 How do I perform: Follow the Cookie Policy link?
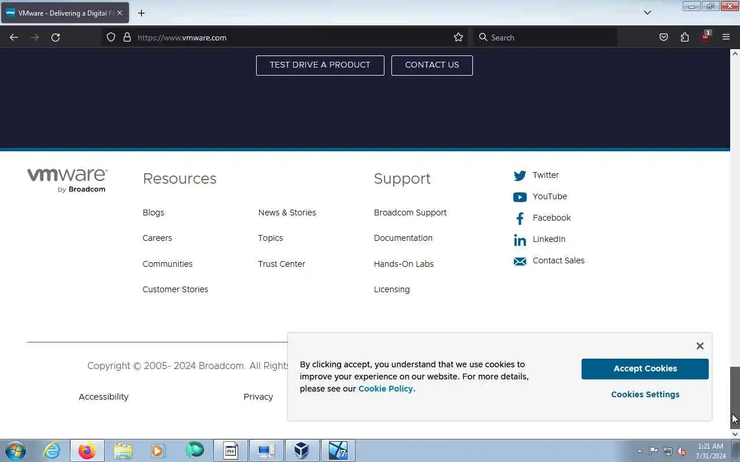coord(387,389)
